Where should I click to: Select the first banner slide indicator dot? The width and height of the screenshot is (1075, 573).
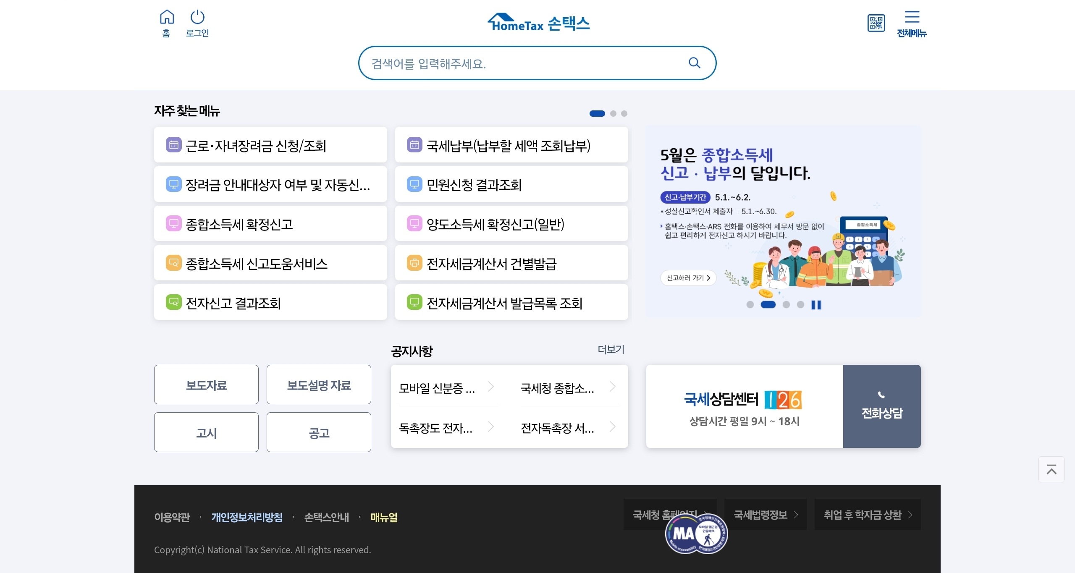coord(750,305)
